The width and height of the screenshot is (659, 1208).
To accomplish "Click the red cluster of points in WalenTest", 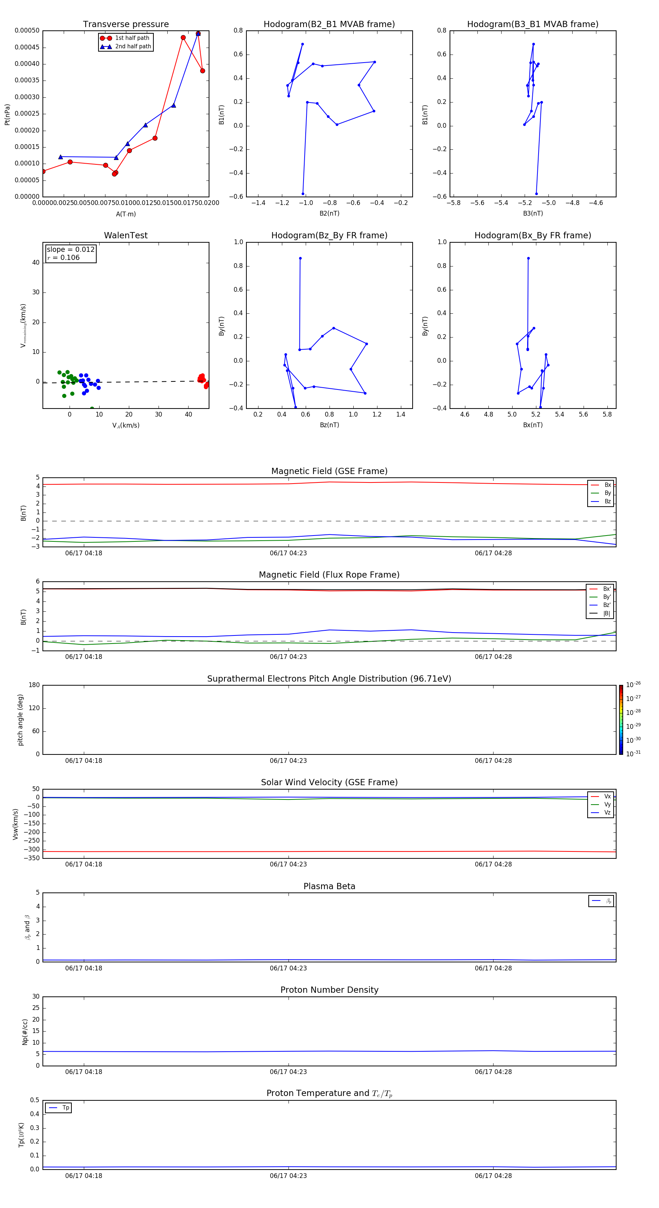I will (203, 380).
